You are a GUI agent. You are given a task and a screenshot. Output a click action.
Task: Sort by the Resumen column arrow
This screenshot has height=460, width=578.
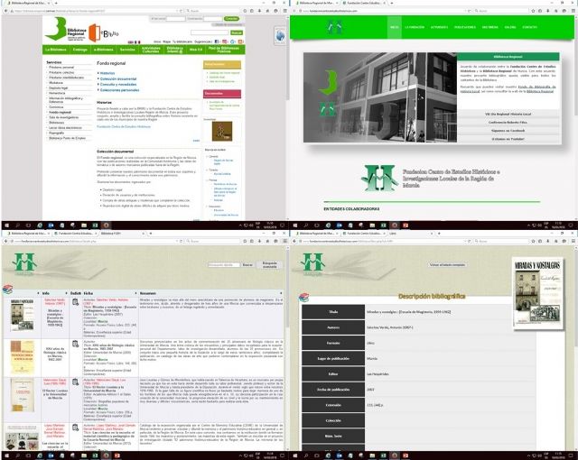[x=281, y=293]
